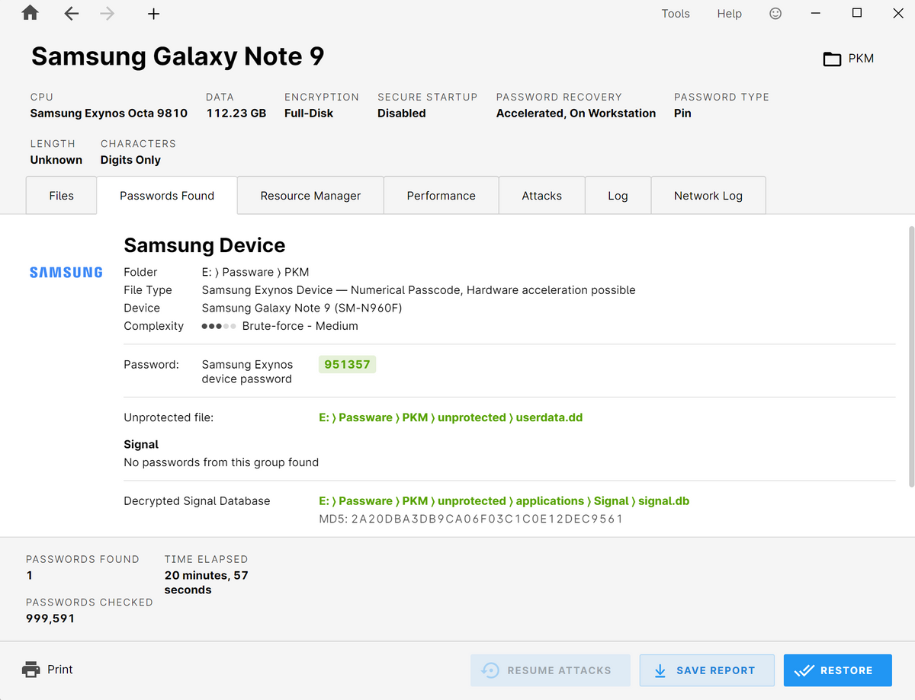The image size is (915, 700).
Task: Open the decrypted signal.db link
Action: 504,500
